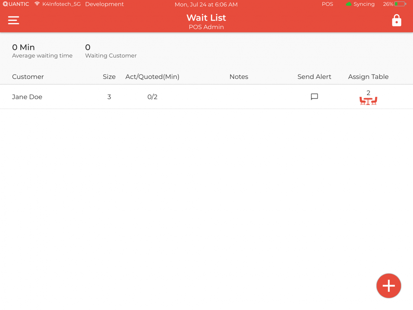Click POS Admin below the Wait List title
The width and height of the screenshot is (413, 310).
(x=206, y=27)
